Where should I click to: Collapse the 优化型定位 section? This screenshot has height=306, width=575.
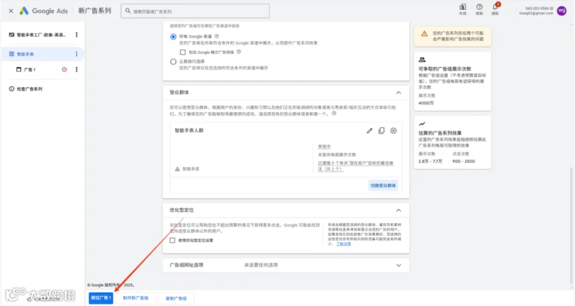click(x=399, y=210)
